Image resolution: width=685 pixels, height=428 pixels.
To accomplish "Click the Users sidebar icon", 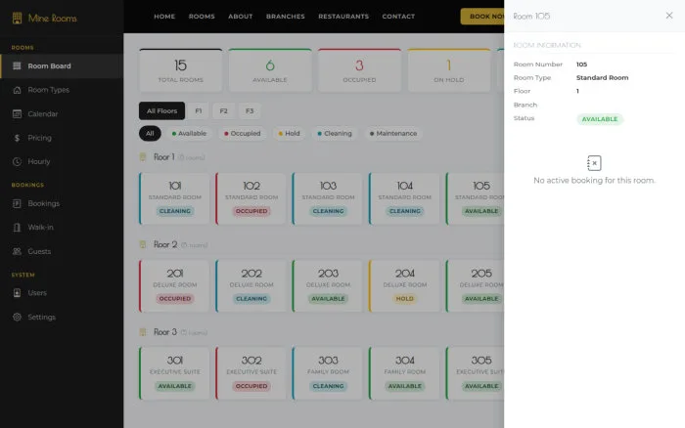I will click(x=17, y=293).
